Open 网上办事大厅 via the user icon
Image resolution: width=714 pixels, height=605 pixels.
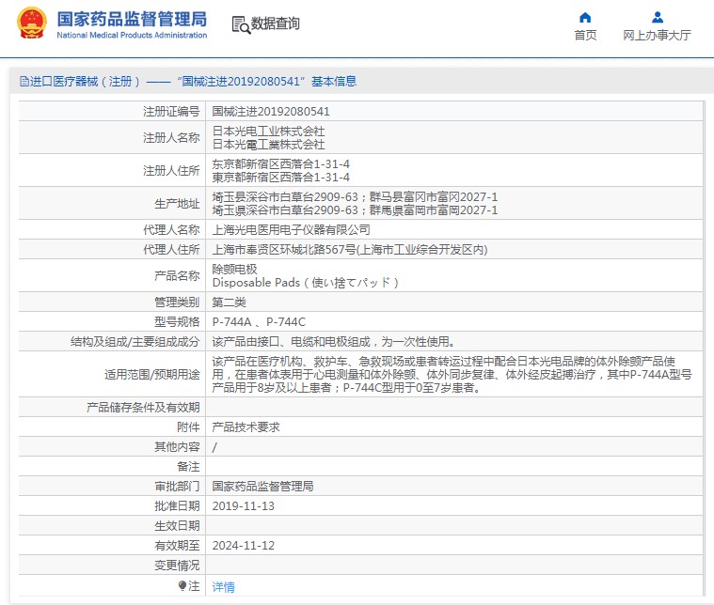(657, 17)
